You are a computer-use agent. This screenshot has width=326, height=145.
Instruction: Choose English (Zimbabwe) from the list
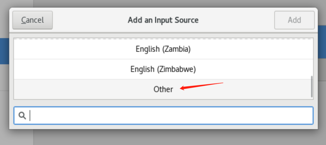(163, 69)
